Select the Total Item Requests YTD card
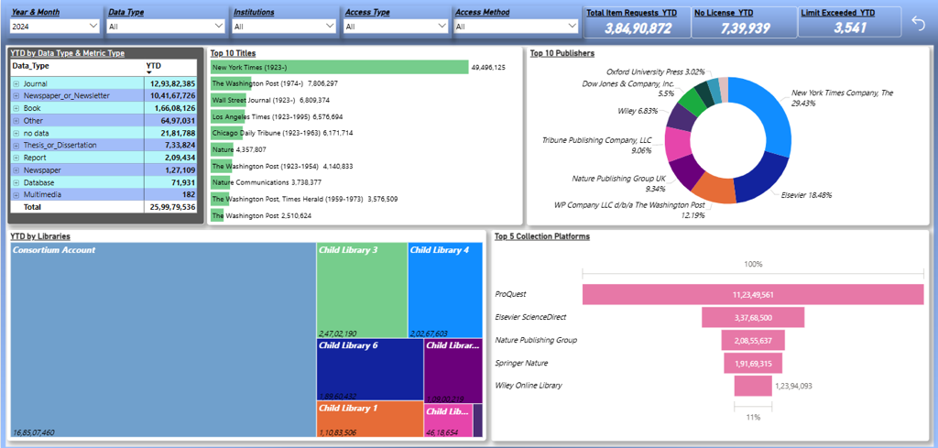This screenshot has height=448, width=938. (x=638, y=23)
